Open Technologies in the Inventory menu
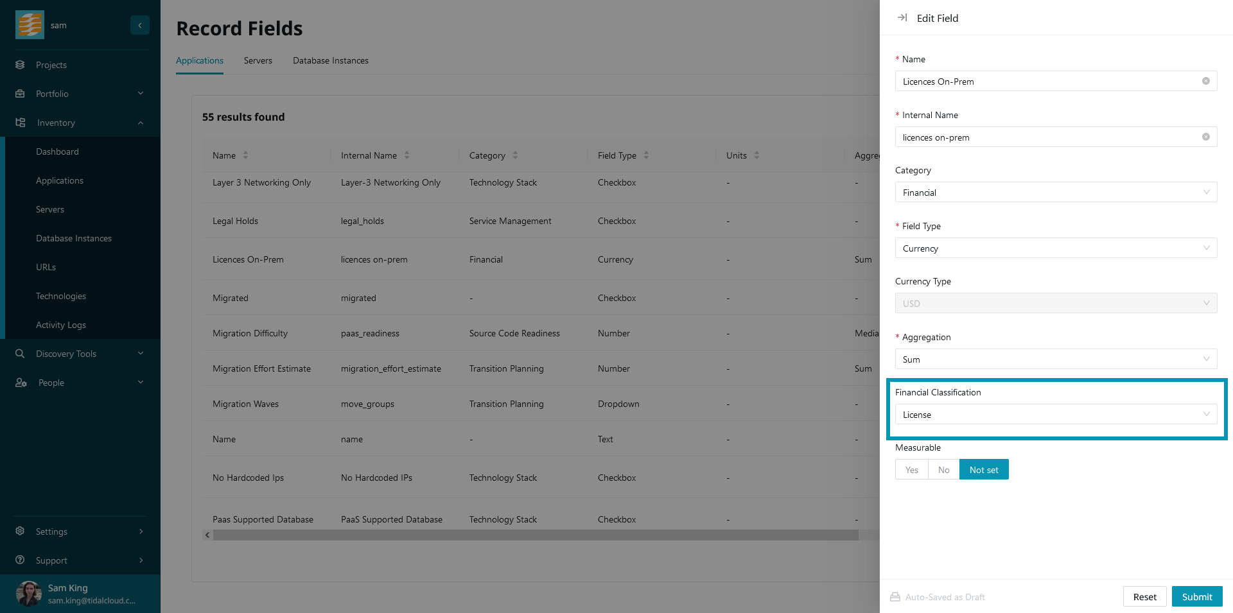 [61, 297]
